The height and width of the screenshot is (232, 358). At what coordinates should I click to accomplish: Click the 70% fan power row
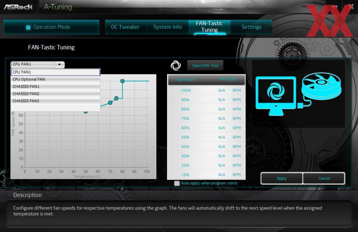click(x=206, y=119)
